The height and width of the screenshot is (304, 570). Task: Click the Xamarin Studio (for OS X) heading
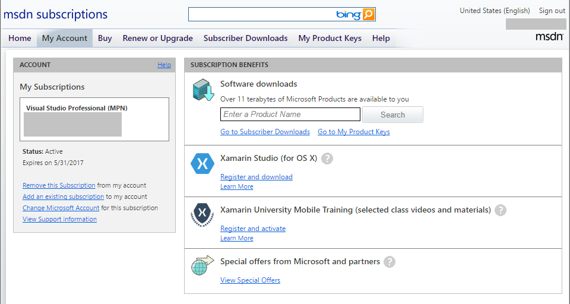click(x=268, y=158)
